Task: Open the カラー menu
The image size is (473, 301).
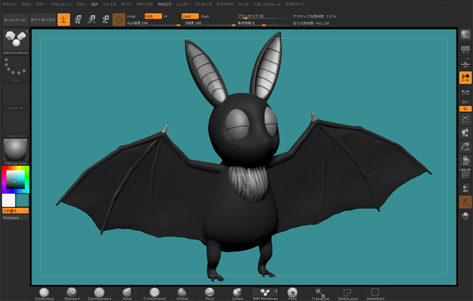Action: 41,4
